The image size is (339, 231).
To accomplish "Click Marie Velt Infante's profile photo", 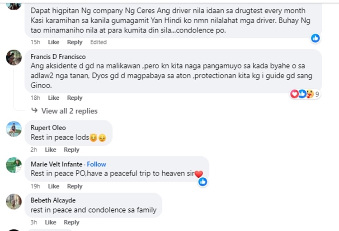I will click(14, 165).
